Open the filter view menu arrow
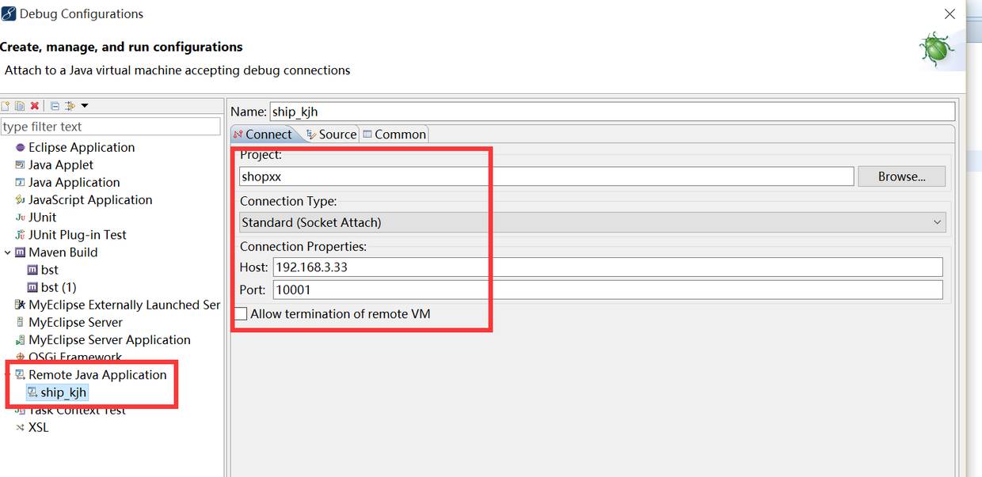Image resolution: width=982 pixels, height=477 pixels. (85, 106)
